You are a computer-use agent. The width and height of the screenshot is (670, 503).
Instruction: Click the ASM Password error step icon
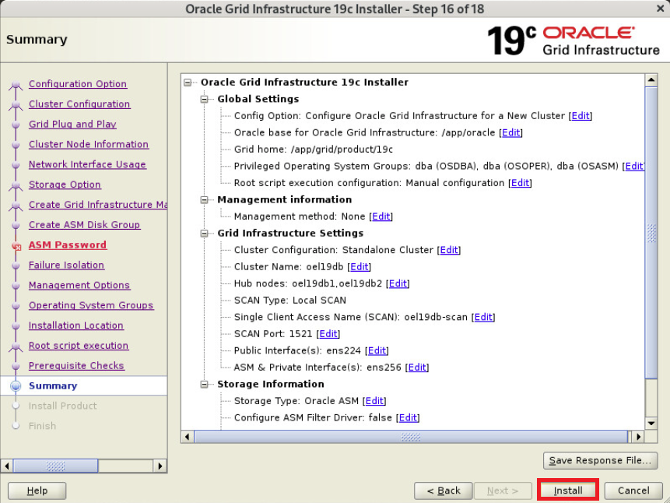pos(16,246)
